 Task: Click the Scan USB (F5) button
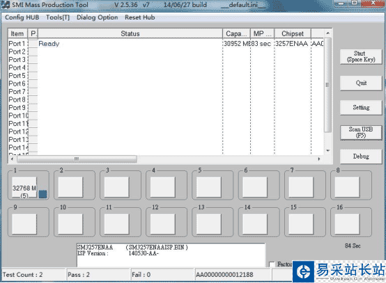[x=361, y=132]
